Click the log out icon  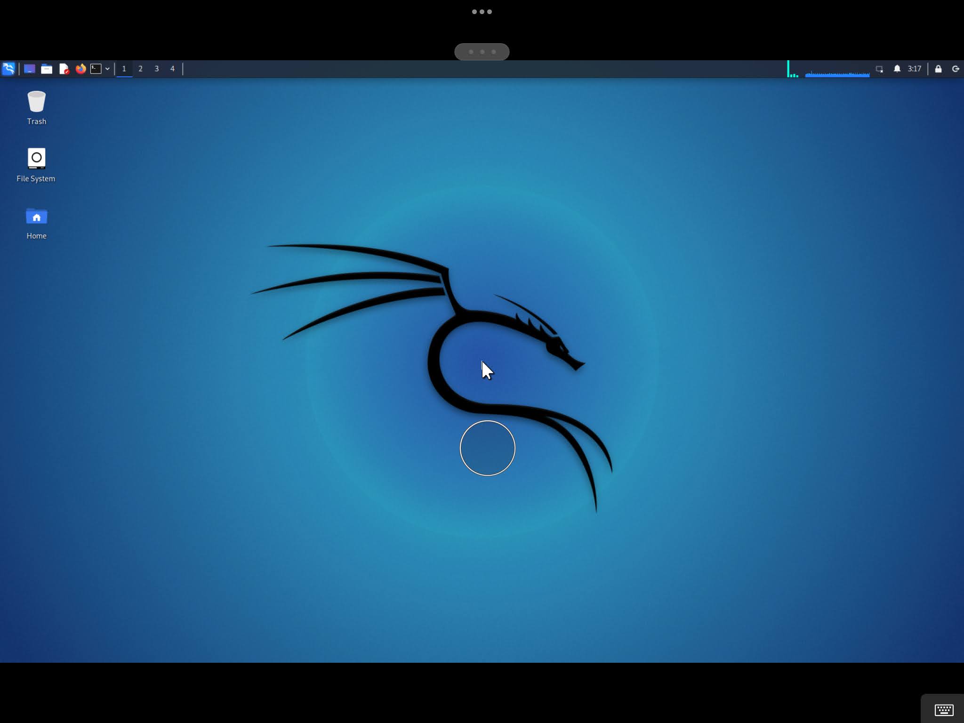click(956, 69)
